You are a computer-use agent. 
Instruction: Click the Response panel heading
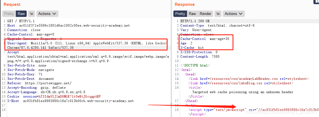point(185,4)
